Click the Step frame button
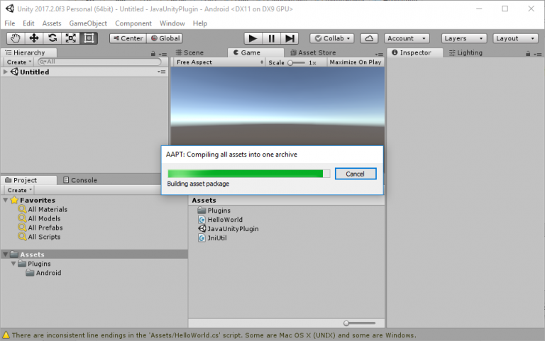 290,38
